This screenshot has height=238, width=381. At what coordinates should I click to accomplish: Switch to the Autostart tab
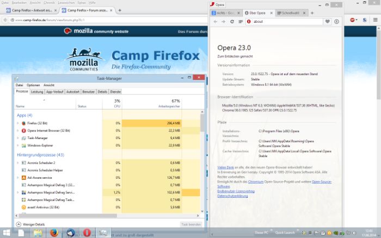tap(73, 92)
